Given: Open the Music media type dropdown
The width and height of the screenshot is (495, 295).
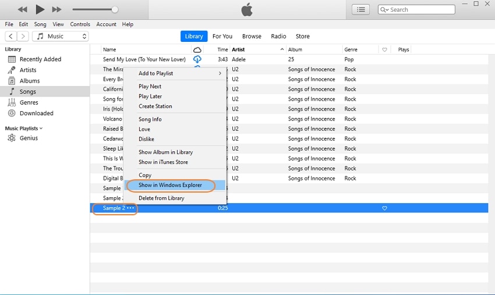Looking at the screenshot, I should [61, 36].
